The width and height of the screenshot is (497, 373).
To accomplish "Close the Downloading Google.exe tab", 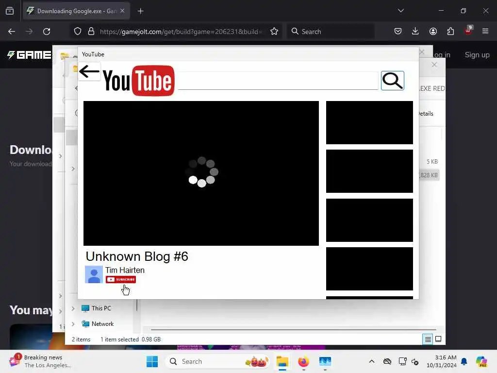I will (x=122, y=11).
